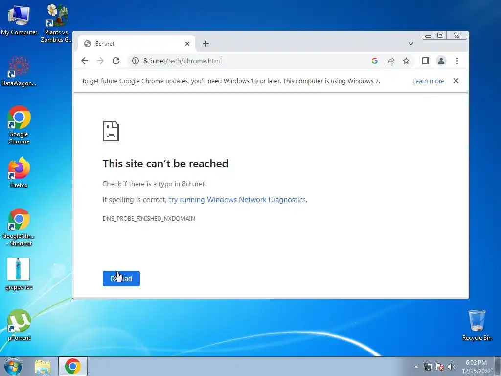Share this page icon
This screenshot has width=501, height=376.
point(390,61)
